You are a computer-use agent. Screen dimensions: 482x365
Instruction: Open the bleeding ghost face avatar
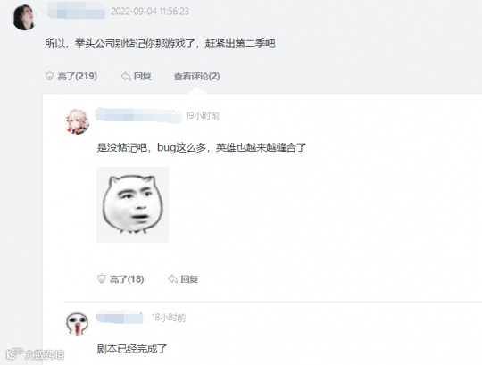(x=77, y=324)
